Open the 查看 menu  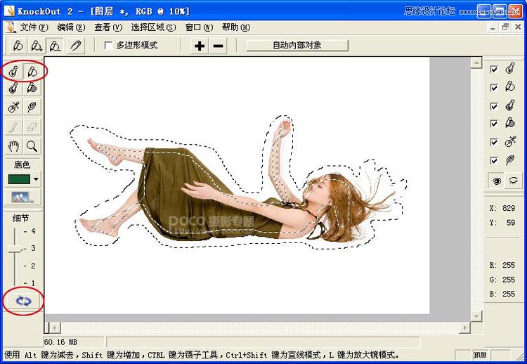pyautogui.click(x=108, y=27)
